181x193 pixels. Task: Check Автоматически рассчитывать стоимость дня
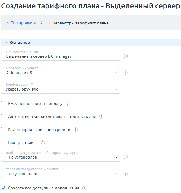point(4,117)
